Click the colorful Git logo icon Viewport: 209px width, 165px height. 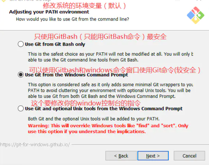tap(196, 15)
